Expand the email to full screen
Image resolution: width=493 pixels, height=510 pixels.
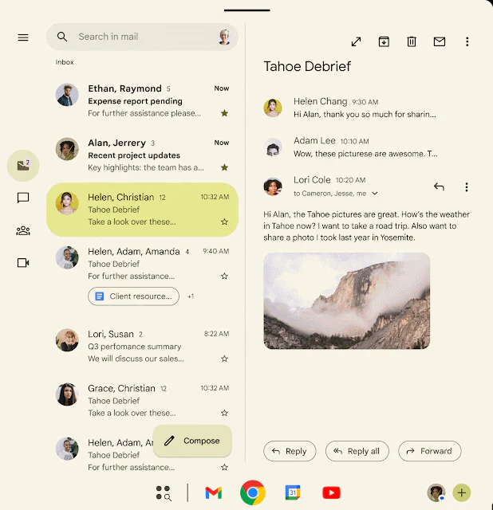tap(356, 41)
